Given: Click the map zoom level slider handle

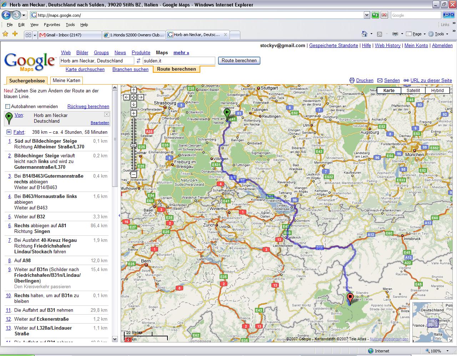Looking at the screenshot, I should pyautogui.click(x=134, y=146).
